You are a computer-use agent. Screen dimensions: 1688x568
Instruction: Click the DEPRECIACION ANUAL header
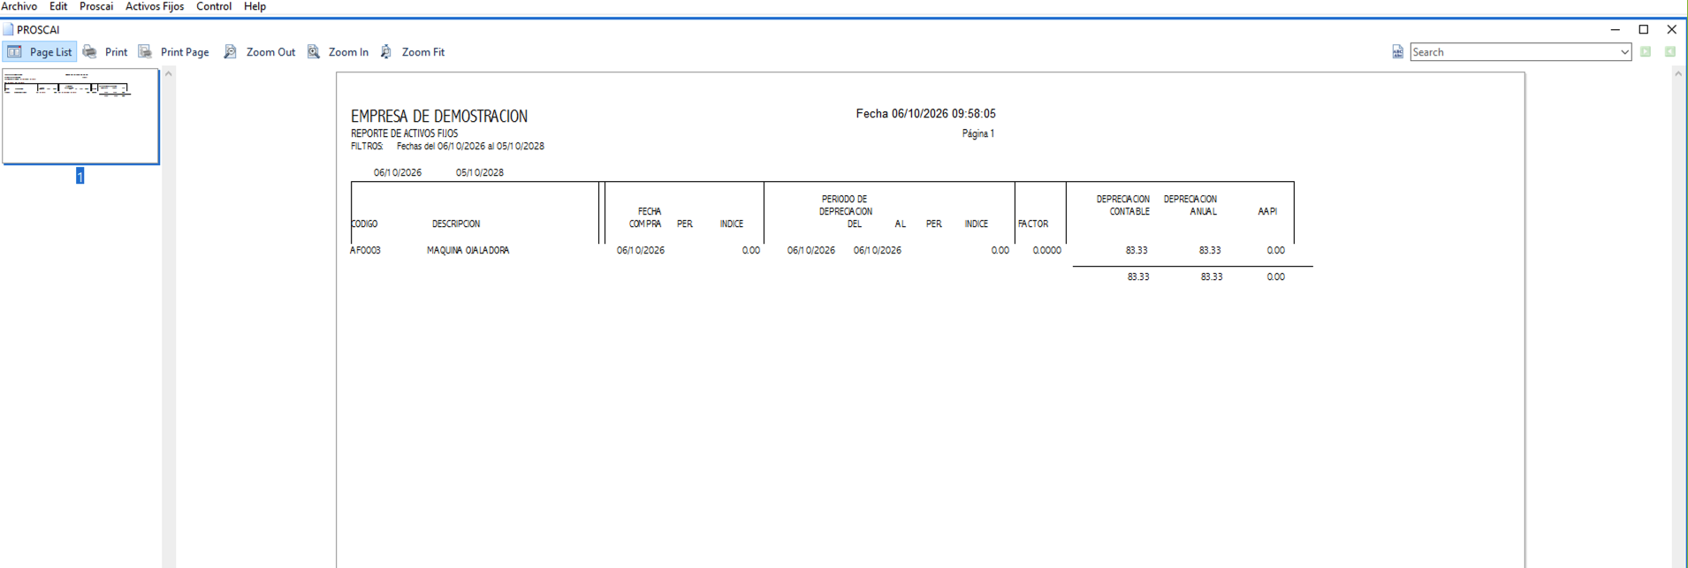(x=1190, y=205)
